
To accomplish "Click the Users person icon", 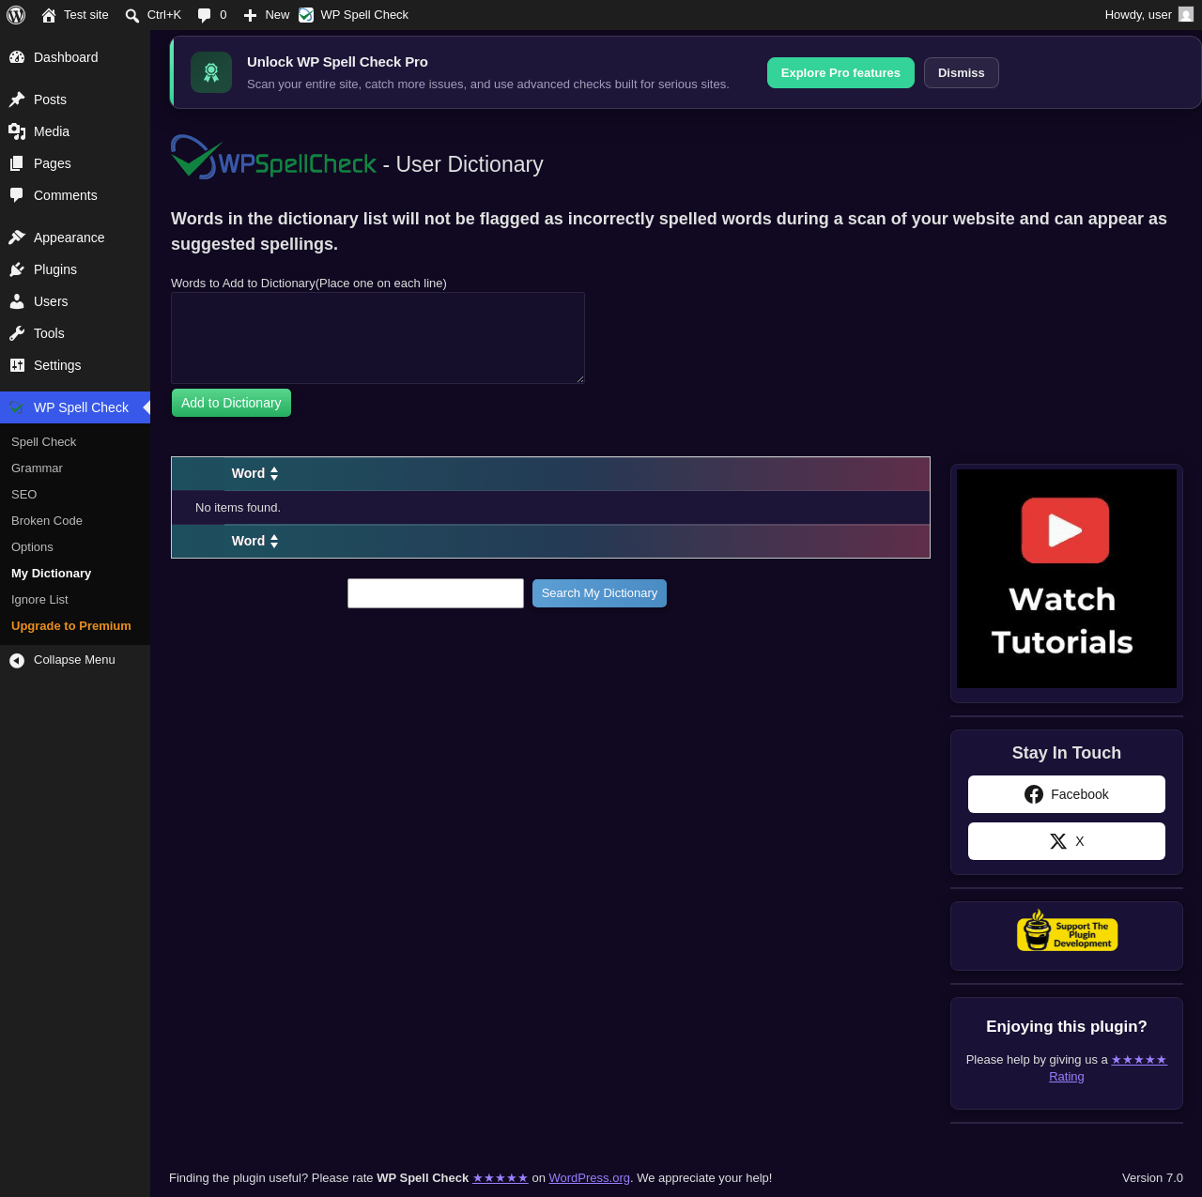I will click(17, 301).
